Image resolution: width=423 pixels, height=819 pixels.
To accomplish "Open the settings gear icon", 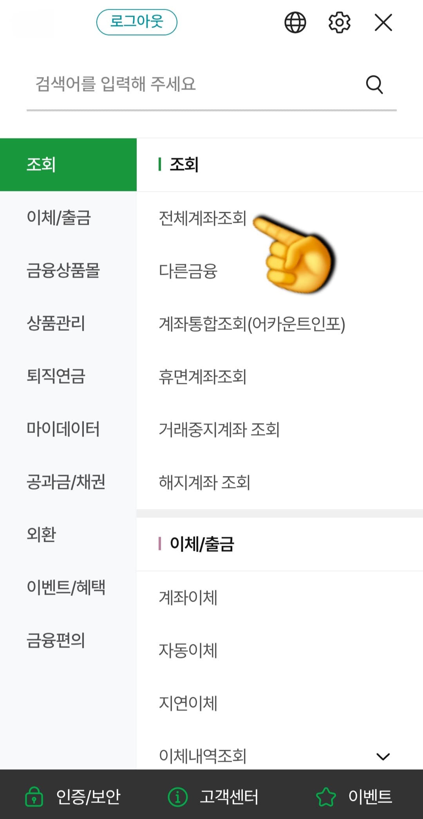I will [x=339, y=22].
